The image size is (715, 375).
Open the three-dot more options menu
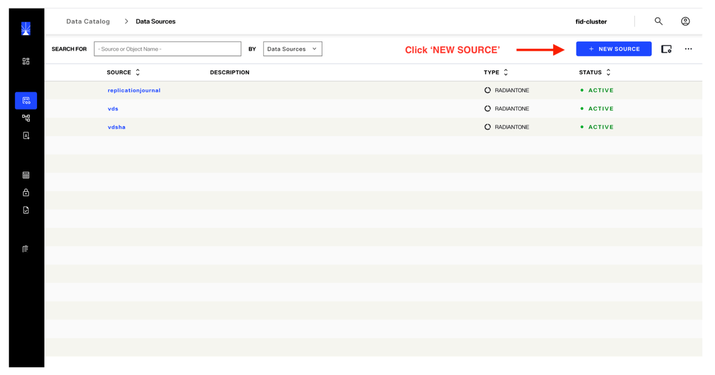coord(688,49)
